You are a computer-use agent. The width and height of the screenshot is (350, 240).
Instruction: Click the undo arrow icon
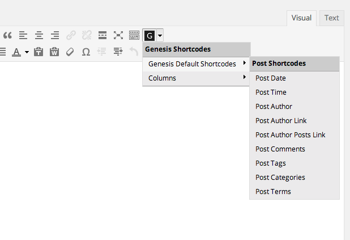click(x=134, y=52)
